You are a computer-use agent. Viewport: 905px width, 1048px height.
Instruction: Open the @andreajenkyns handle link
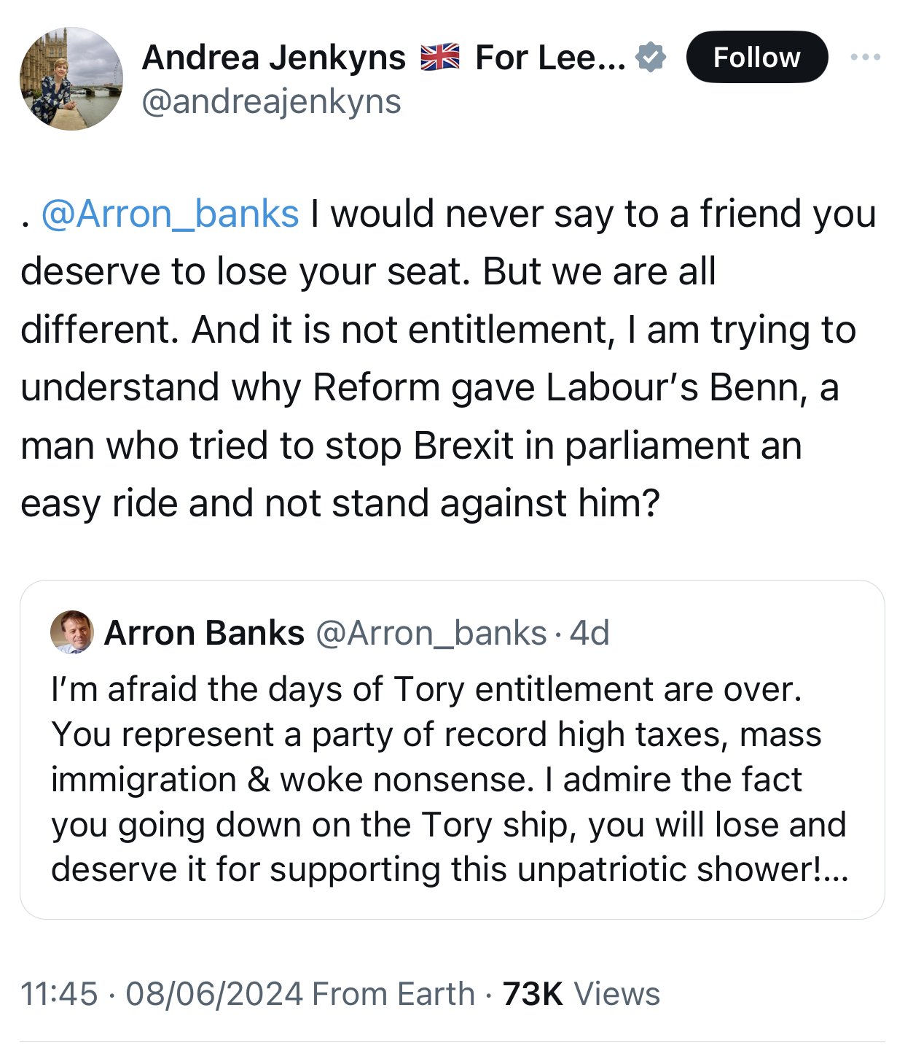pyautogui.click(x=271, y=101)
